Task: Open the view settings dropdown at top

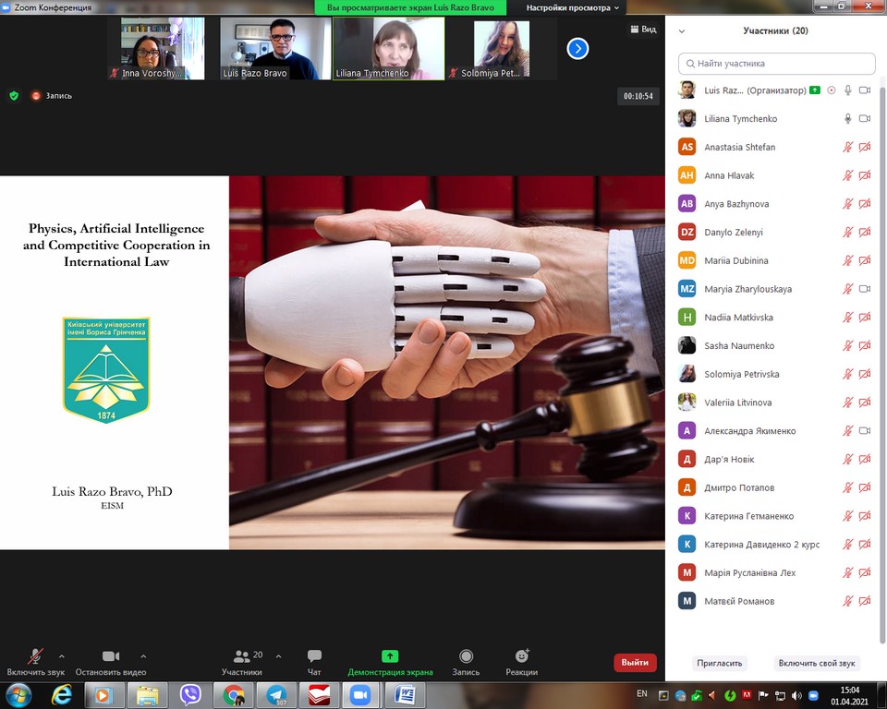Action: [x=574, y=7]
